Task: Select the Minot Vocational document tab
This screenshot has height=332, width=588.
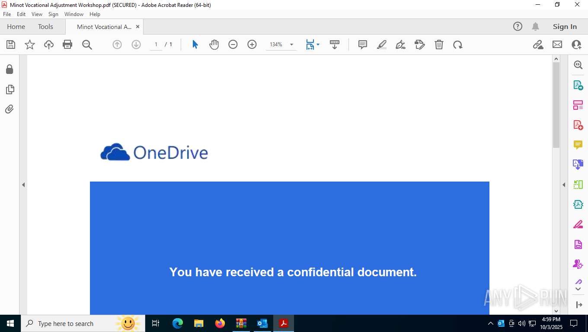Action: [x=104, y=27]
